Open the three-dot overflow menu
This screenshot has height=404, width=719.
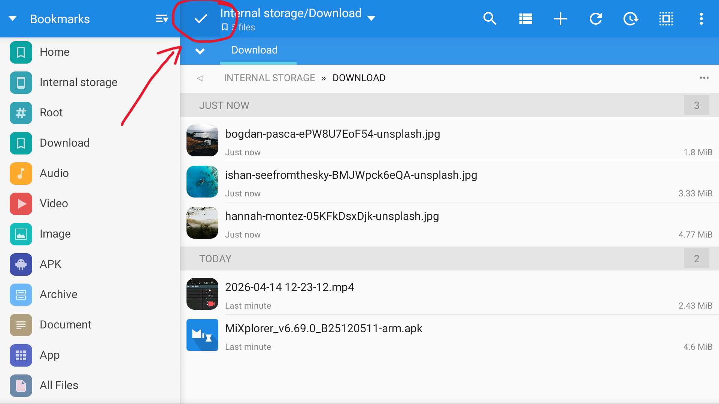pyautogui.click(x=701, y=19)
